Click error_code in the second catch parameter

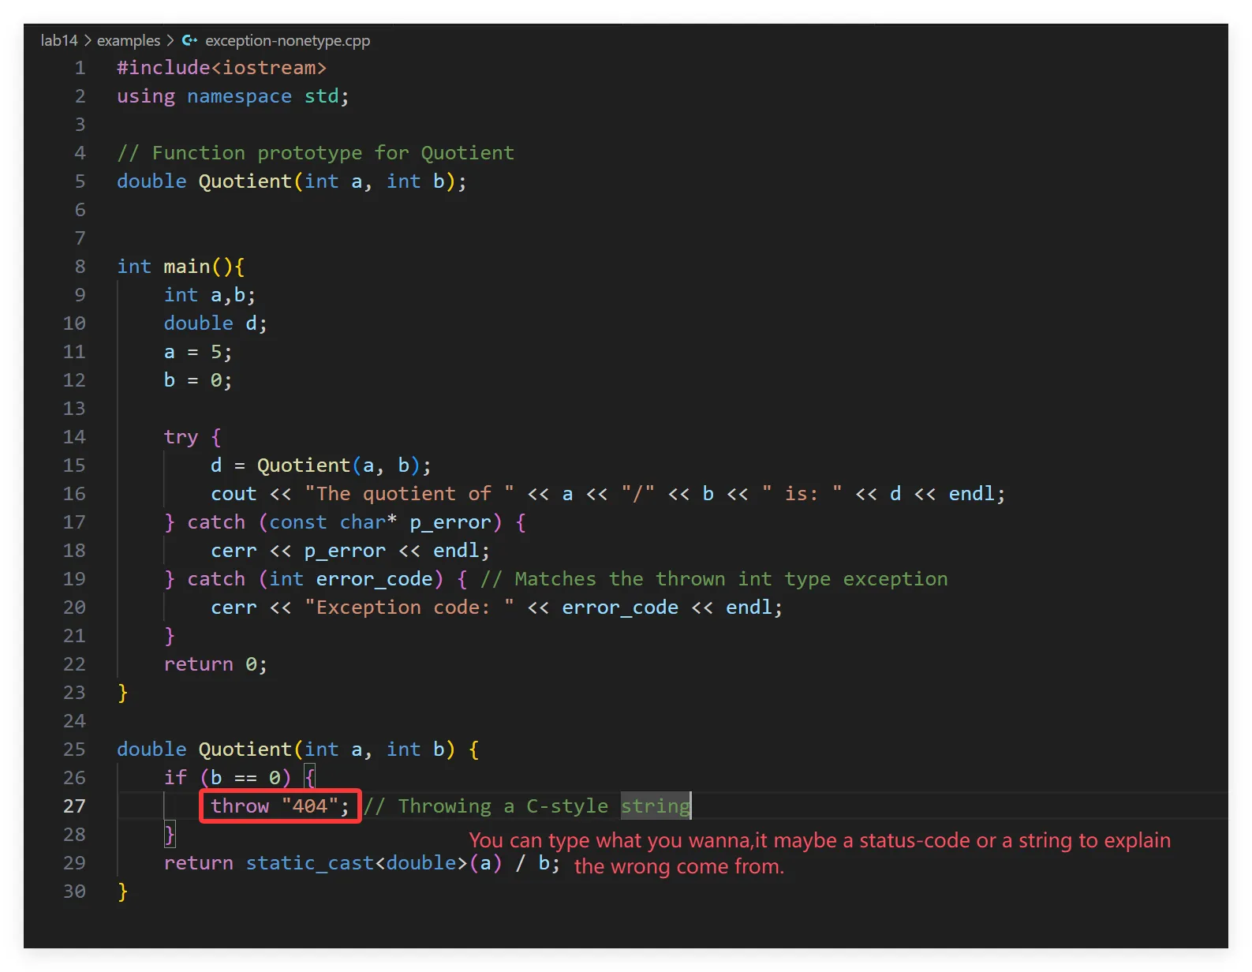click(374, 579)
